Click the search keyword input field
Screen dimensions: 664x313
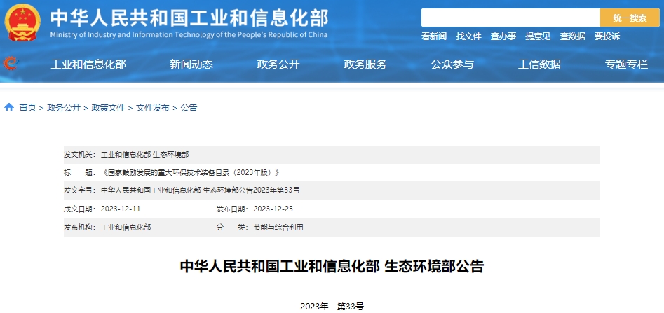[x=510, y=18]
